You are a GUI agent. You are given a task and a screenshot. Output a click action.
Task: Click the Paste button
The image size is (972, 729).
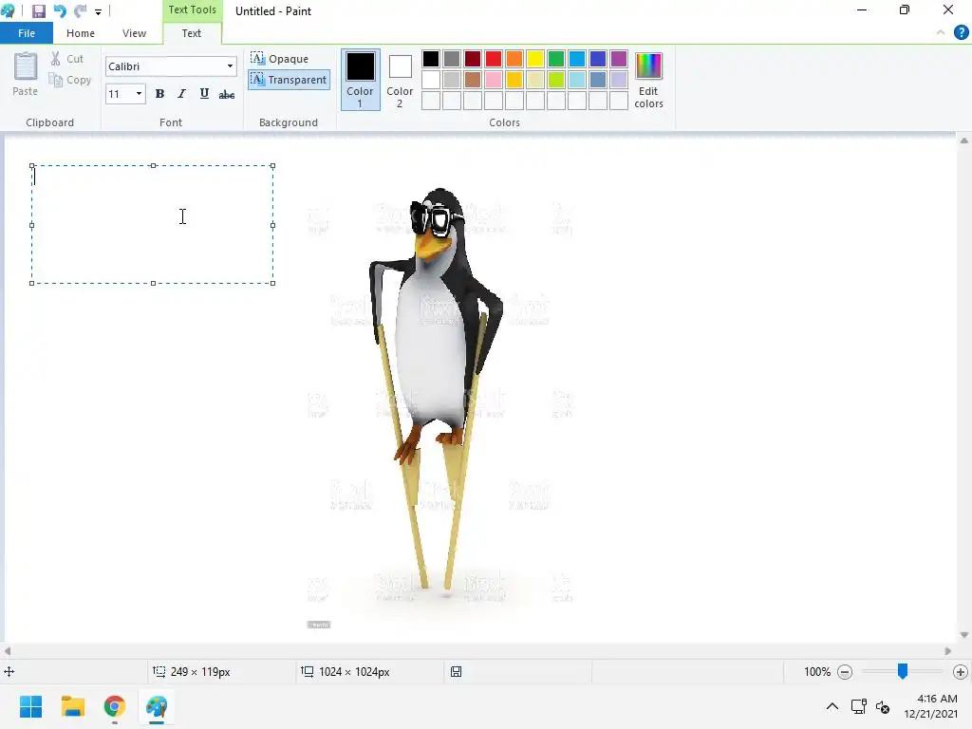[26, 74]
